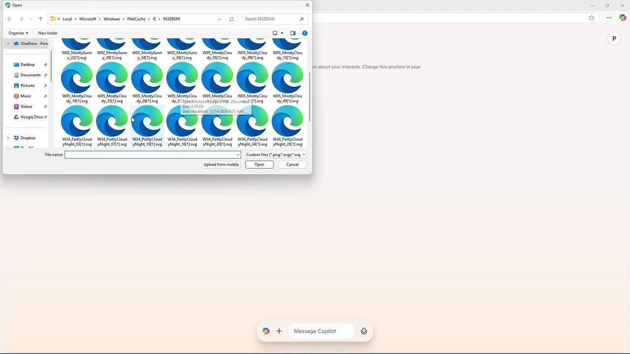
Task: Click W02_MostlySunny_22[1].svg file name
Action: point(77,55)
